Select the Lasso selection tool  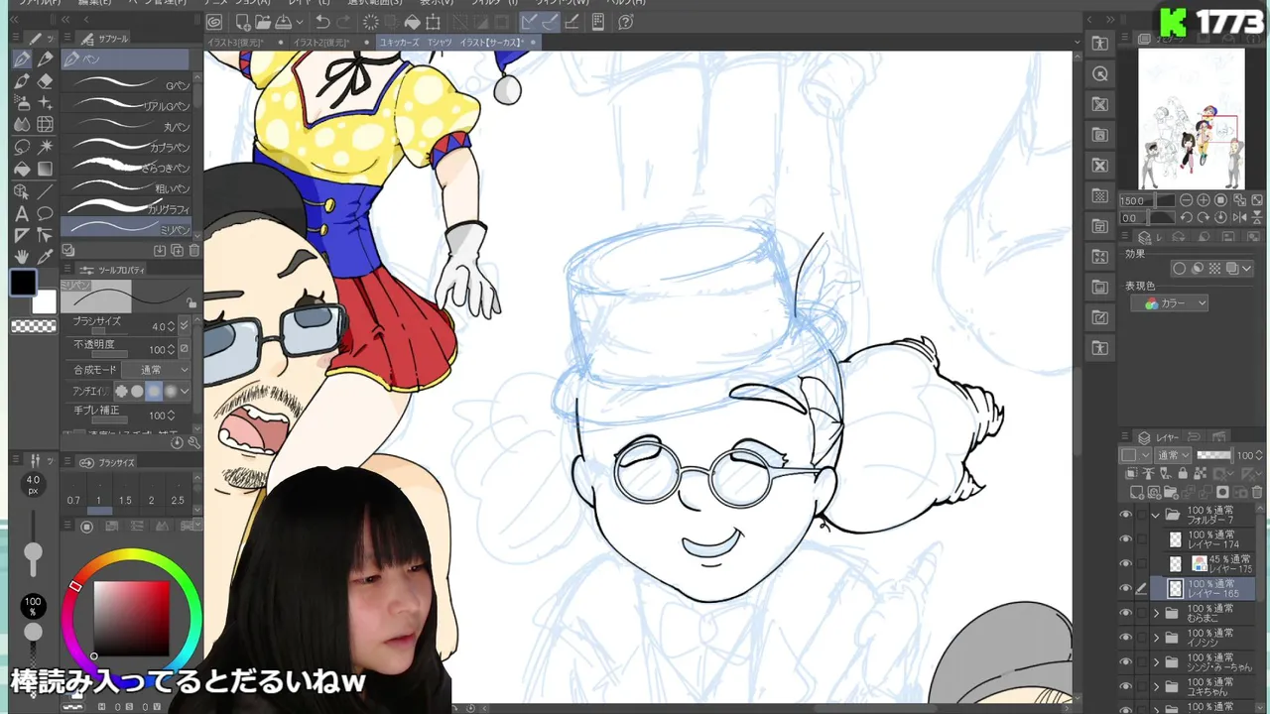click(x=22, y=147)
